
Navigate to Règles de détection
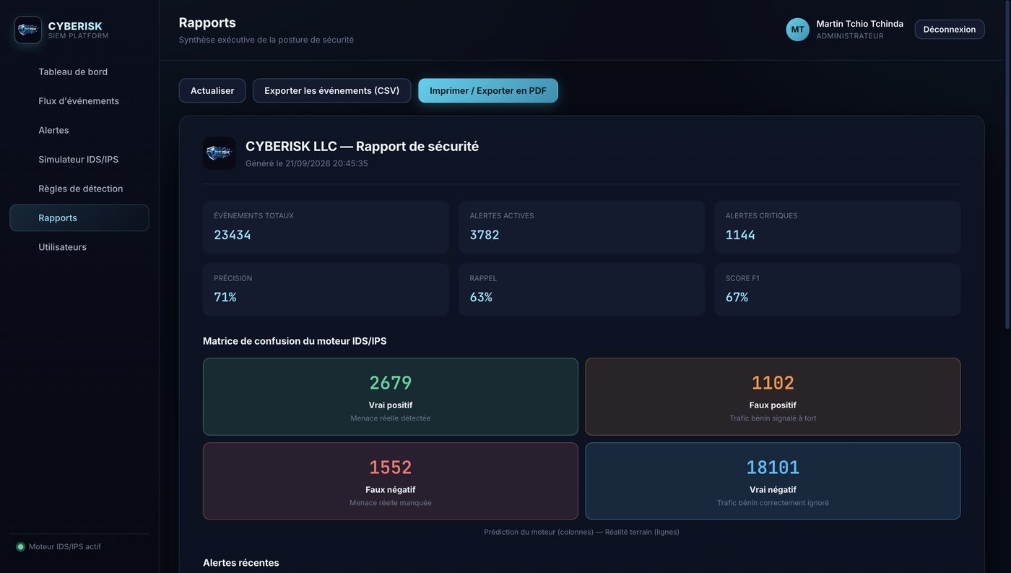point(79,189)
